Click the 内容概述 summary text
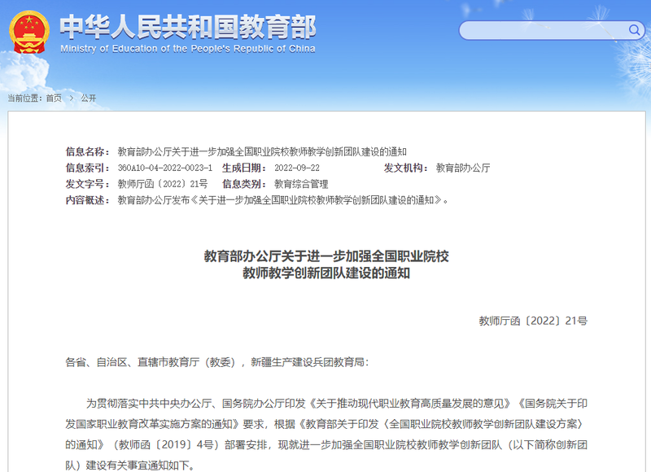The image size is (651, 472). coord(282,199)
